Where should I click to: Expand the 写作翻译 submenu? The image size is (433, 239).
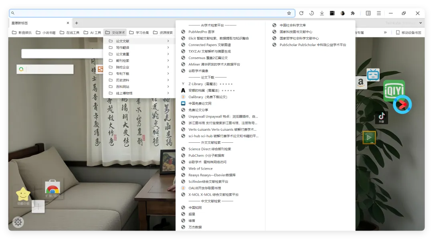click(139, 48)
